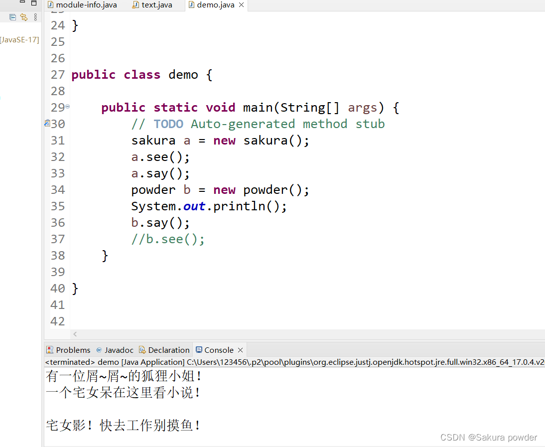
Task: Click the Collapse All icon above Package Explorer
Action: click(x=12, y=17)
